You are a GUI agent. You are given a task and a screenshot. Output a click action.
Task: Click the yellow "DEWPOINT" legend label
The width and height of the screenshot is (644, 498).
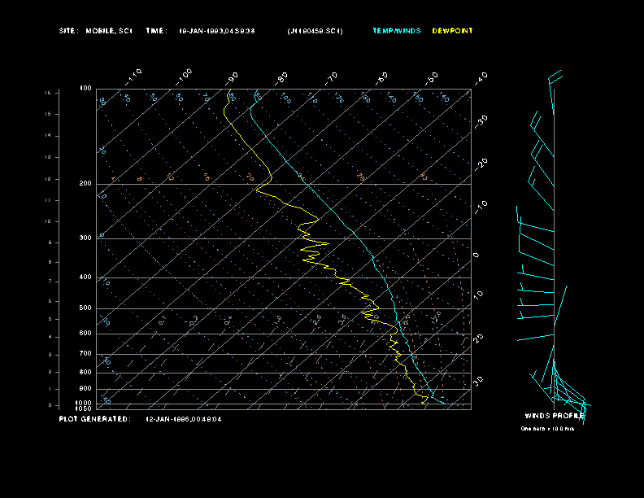(453, 31)
